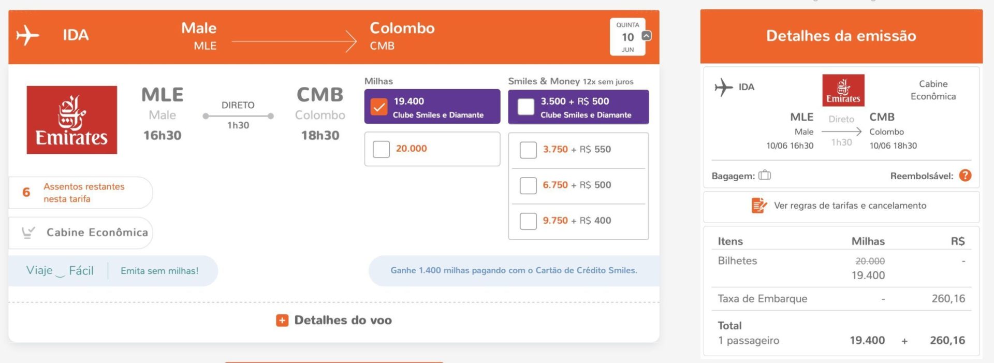This screenshot has height=363, width=994.
Task: Tick the 3.750 + R$ 550 checkbox
Action: [528, 150]
